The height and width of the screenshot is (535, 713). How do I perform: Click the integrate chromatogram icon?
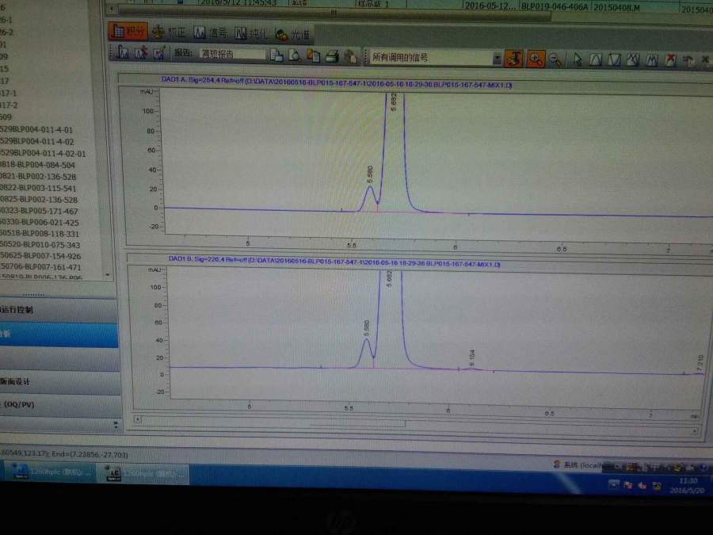click(x=123, y=52)
